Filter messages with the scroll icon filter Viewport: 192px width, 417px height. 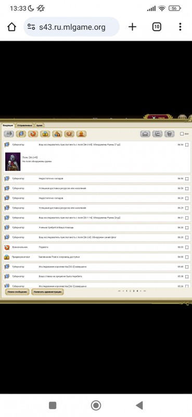click(x=9, y=134)
